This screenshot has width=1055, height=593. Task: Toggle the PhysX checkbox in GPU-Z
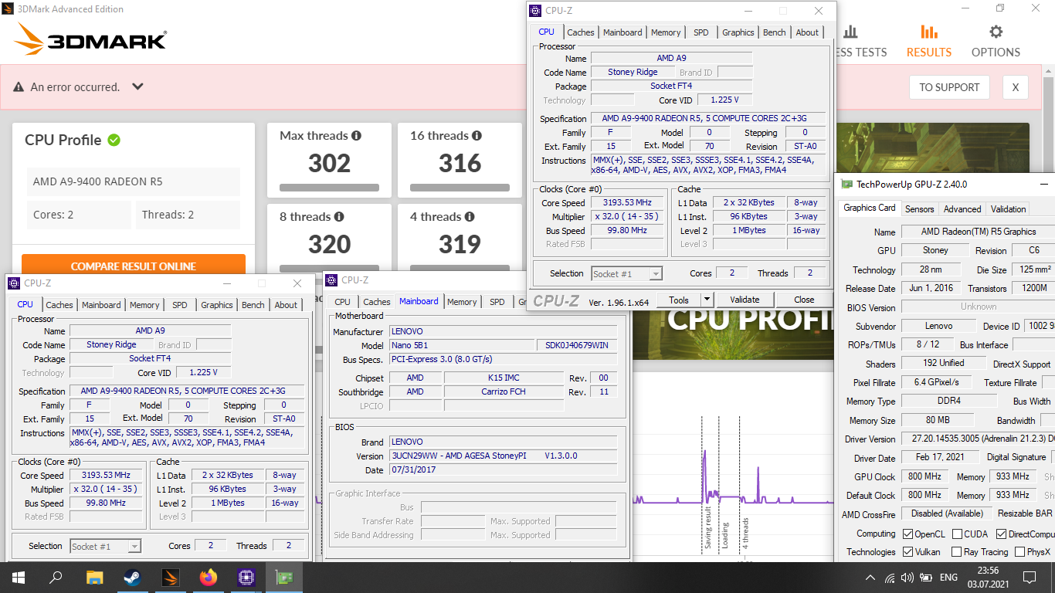point(1020,552)
